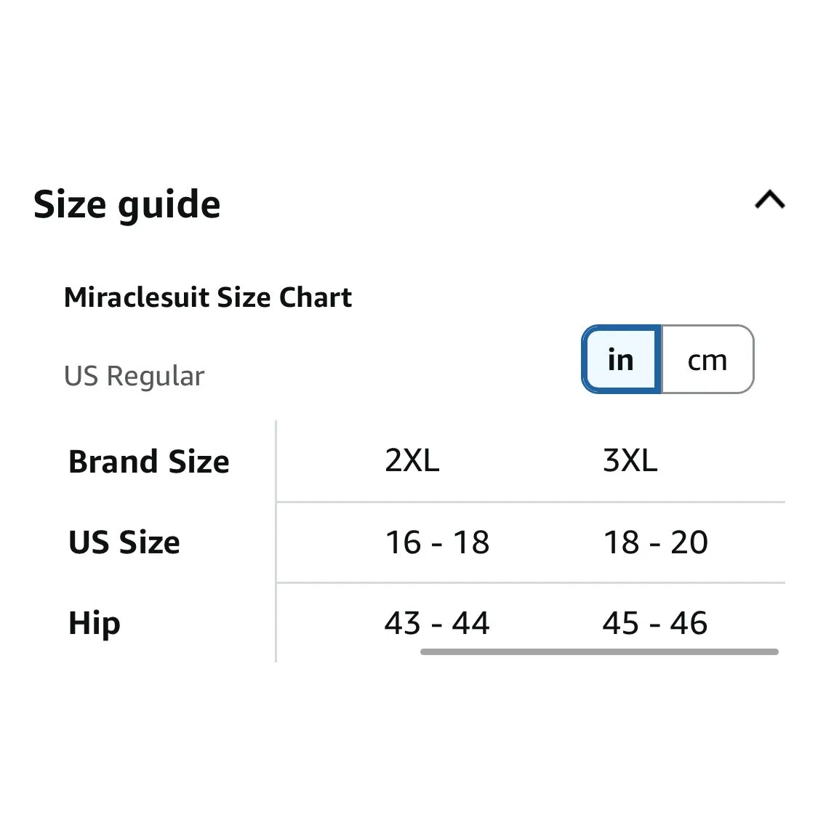Screen dimensions: 818x818
Task: Click the 45 - 46 hip measurement
Action: [x=655, y=623]
